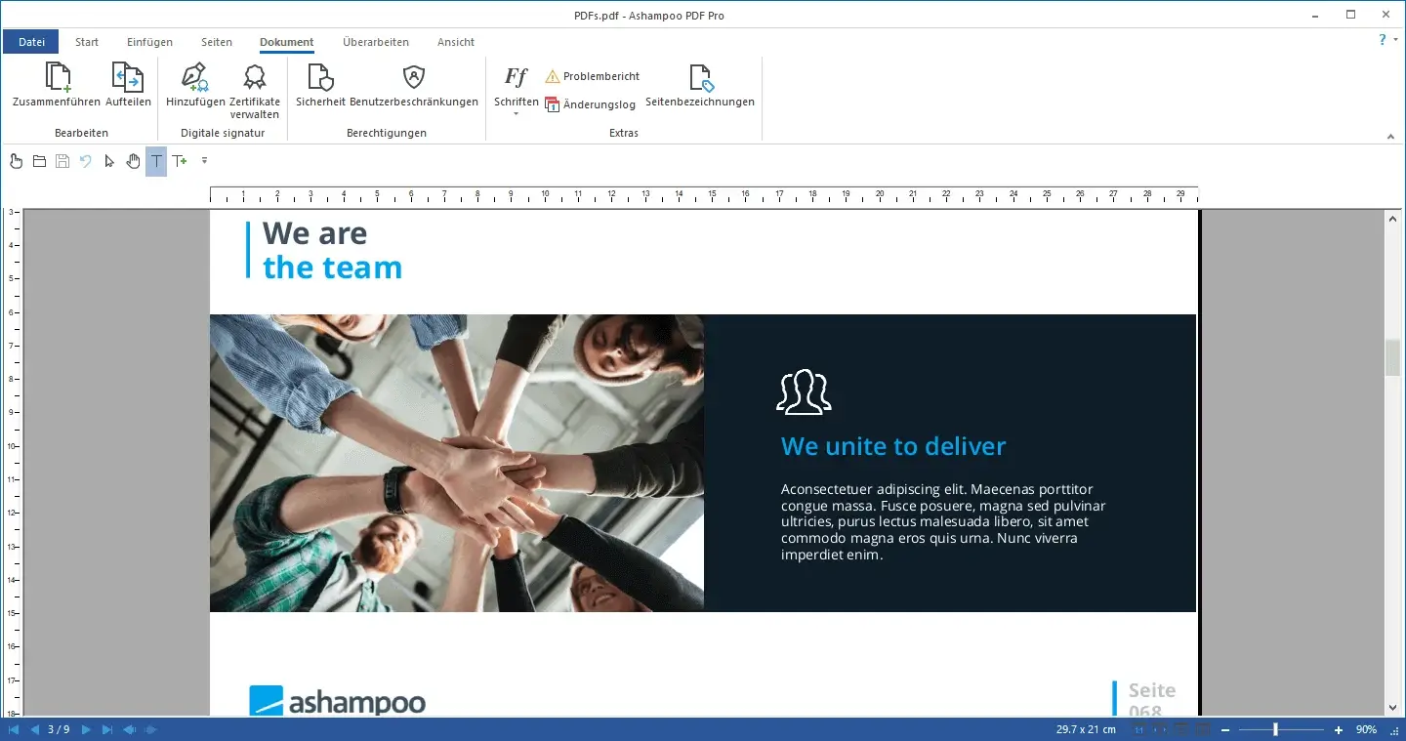Select the Hand tool in the toolbar
Screen dimensions: 1406x741
[x=133, y=161]
